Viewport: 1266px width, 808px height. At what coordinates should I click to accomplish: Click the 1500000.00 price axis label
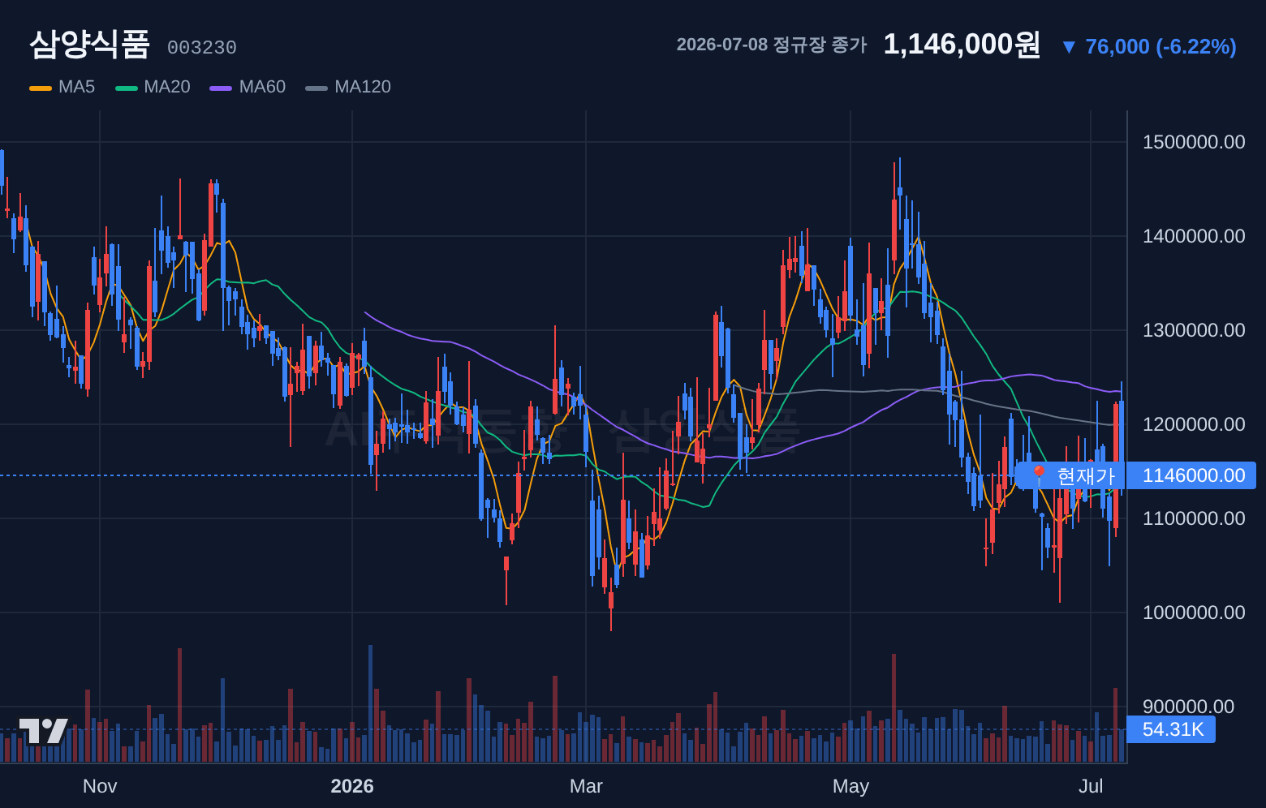(1194, 142)
